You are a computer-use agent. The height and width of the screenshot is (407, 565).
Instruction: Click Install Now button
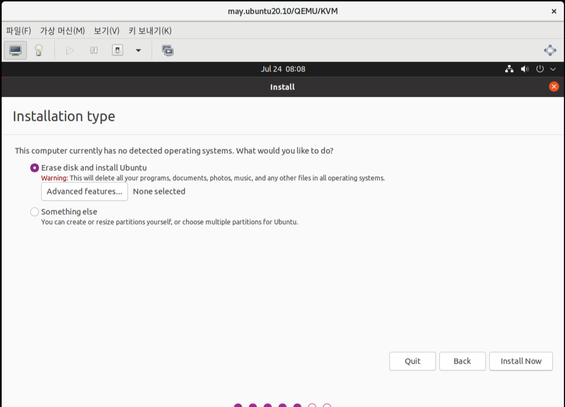click(521, 361)
